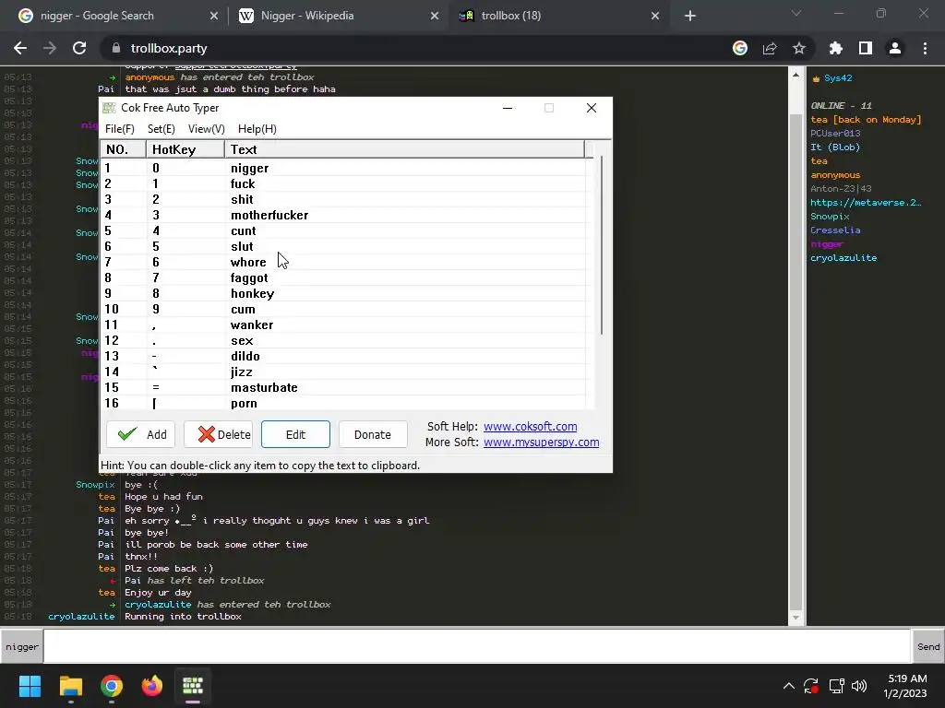Click the Auto Typer taskbar icon
Screen dimensions: 945x708
click(193, 686)
